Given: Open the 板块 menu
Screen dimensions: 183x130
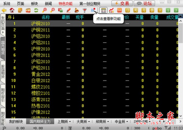Looking at the screenshot, I should pyautogui.click(x=35, y=4).
